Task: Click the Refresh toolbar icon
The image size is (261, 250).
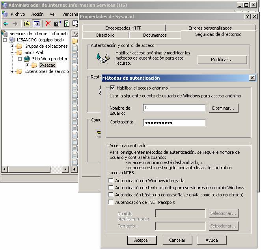Action: [x=67, y=24]
